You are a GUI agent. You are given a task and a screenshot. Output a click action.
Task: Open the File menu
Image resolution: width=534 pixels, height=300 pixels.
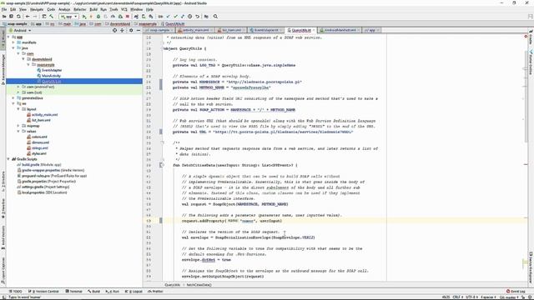[4, 9]
